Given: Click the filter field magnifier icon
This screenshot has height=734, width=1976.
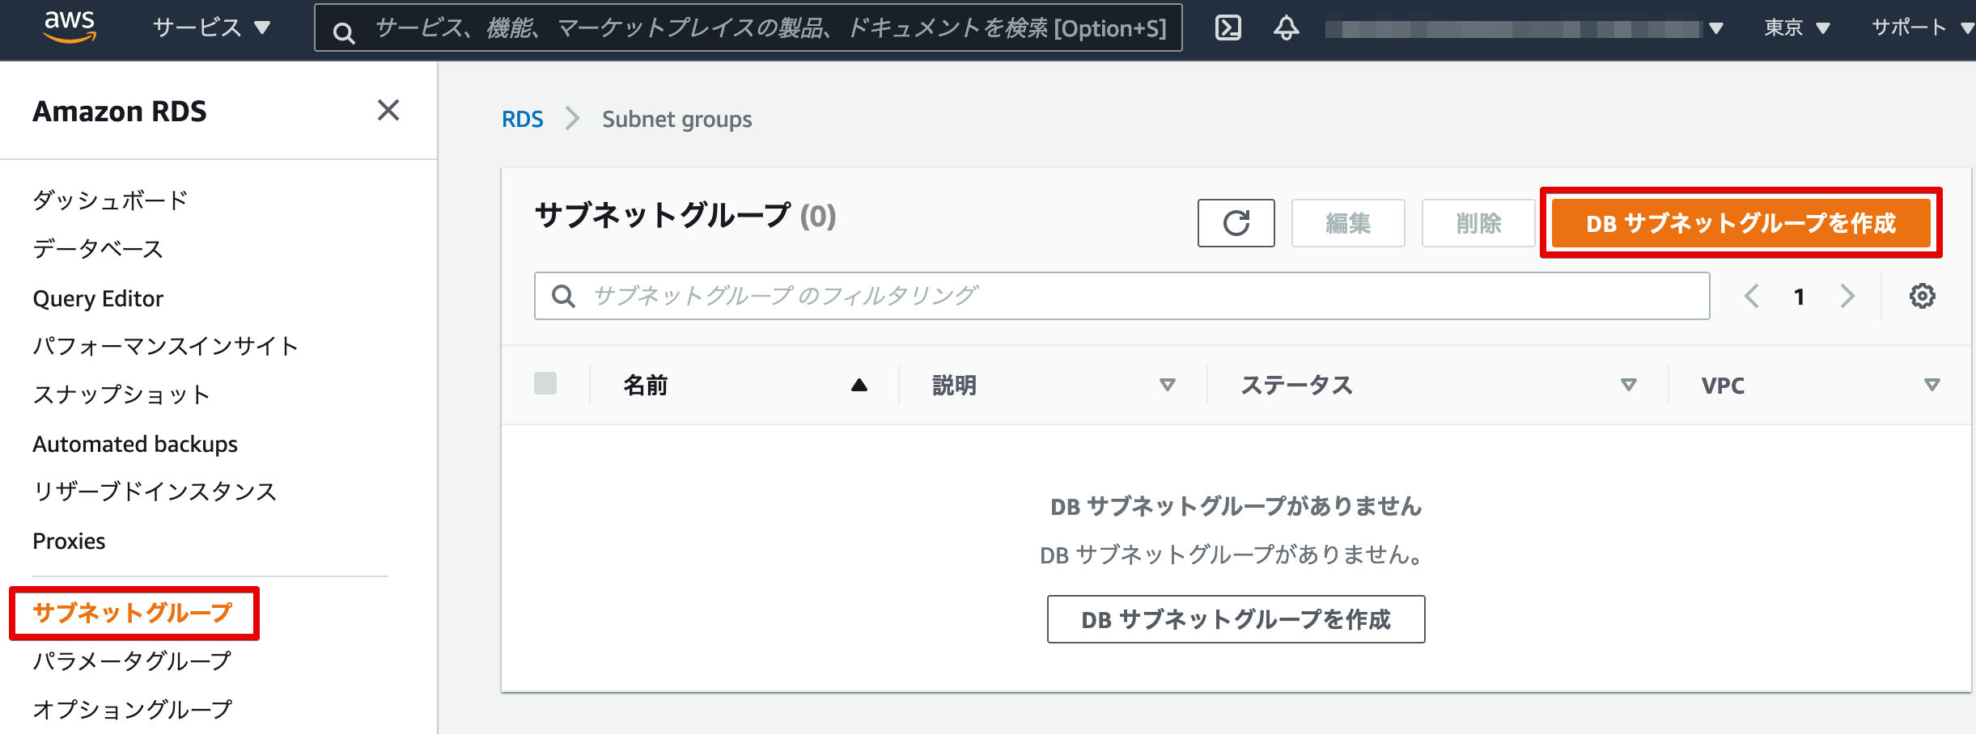Looking at the screenshot, I should coord(563,296).
